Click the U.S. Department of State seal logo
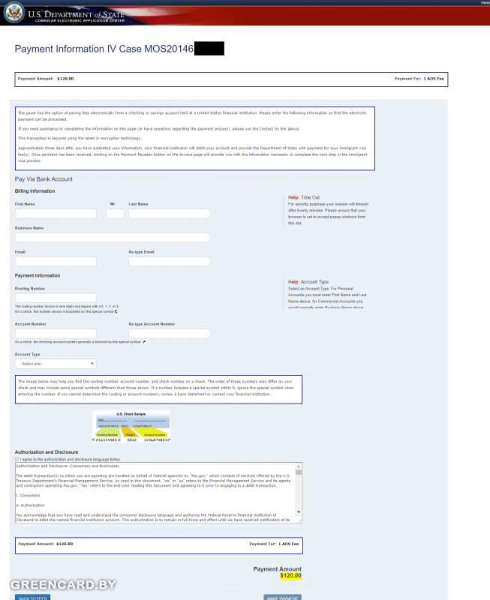490x600 pixels. point(14,12)
